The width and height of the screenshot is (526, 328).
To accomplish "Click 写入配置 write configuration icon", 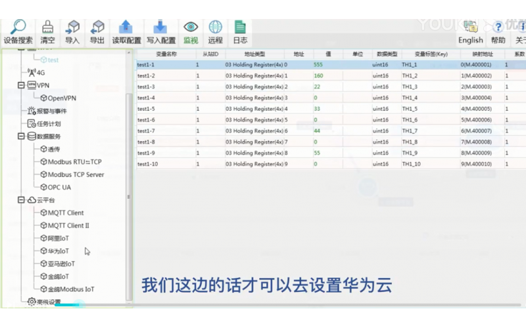I will [160, 28].
